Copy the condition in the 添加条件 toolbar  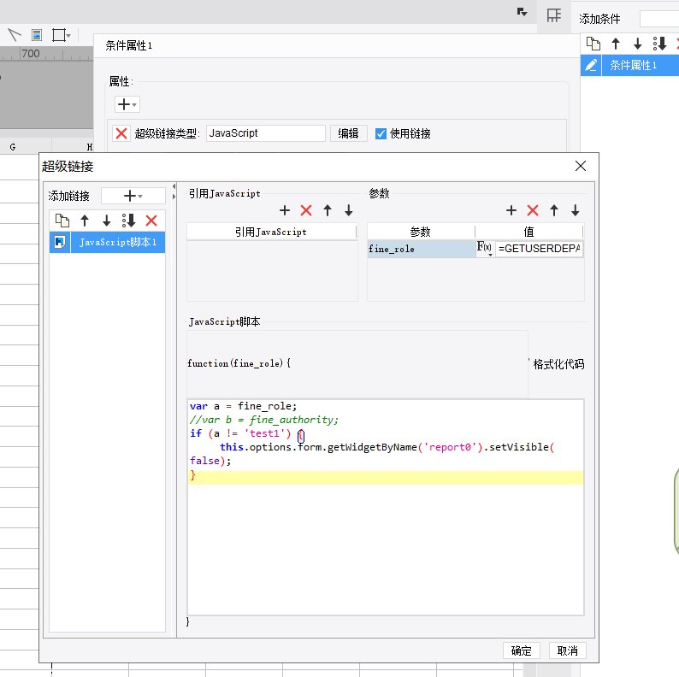tap(593, 44)
